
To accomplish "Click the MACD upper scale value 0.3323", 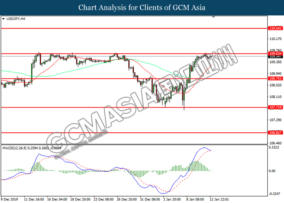I will [274, 147].
